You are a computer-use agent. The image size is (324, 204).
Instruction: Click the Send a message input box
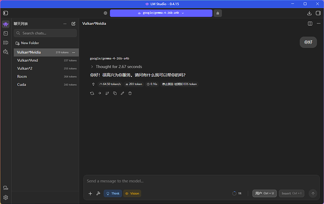(x=201, y=181)
